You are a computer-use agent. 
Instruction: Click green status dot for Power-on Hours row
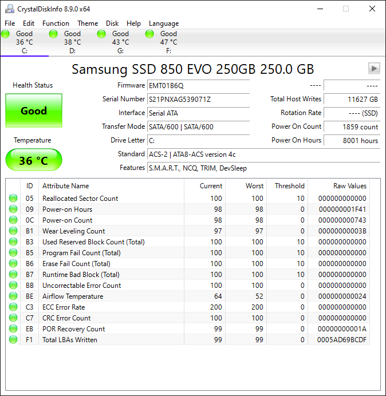point(13,209)
